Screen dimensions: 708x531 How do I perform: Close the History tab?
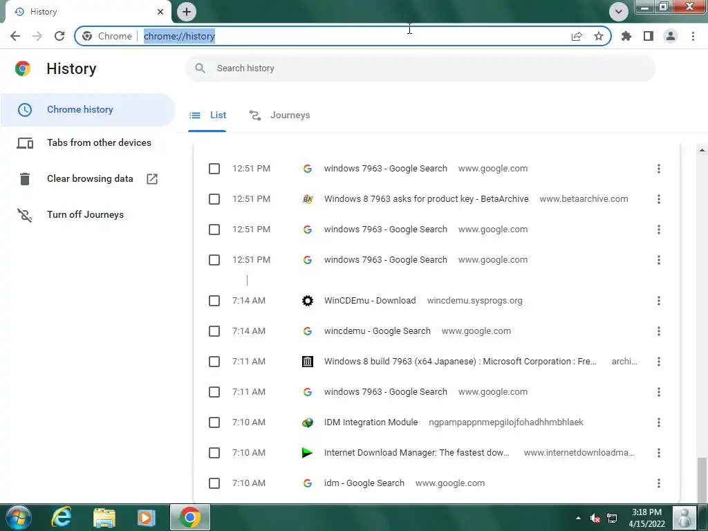pyautogui.click(x=160, y=12)
